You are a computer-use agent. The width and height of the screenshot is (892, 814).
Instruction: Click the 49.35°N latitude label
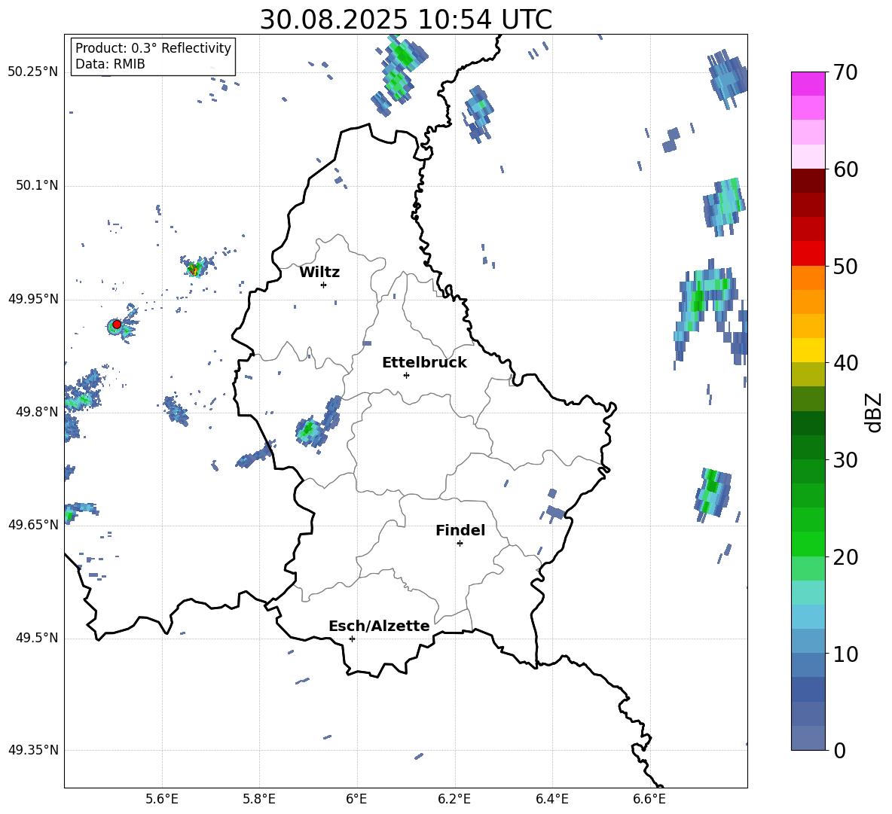[33, 750]
